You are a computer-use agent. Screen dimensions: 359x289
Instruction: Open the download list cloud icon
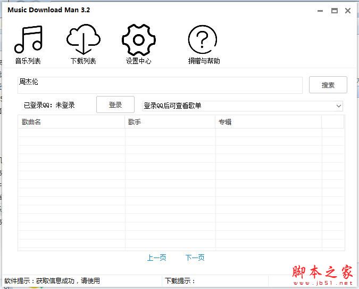coord(84,40)
